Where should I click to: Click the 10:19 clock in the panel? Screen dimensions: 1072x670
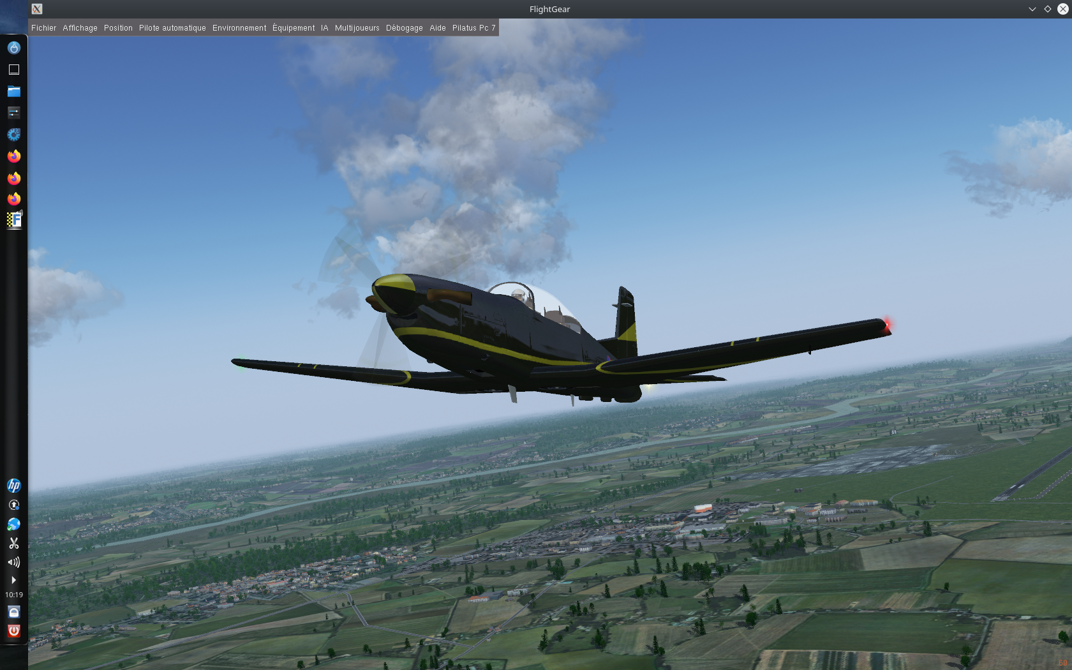point(14,595)
